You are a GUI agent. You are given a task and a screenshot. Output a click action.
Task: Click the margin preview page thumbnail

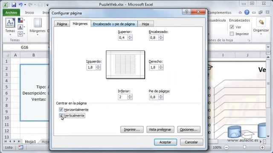[x=125, y=65]
